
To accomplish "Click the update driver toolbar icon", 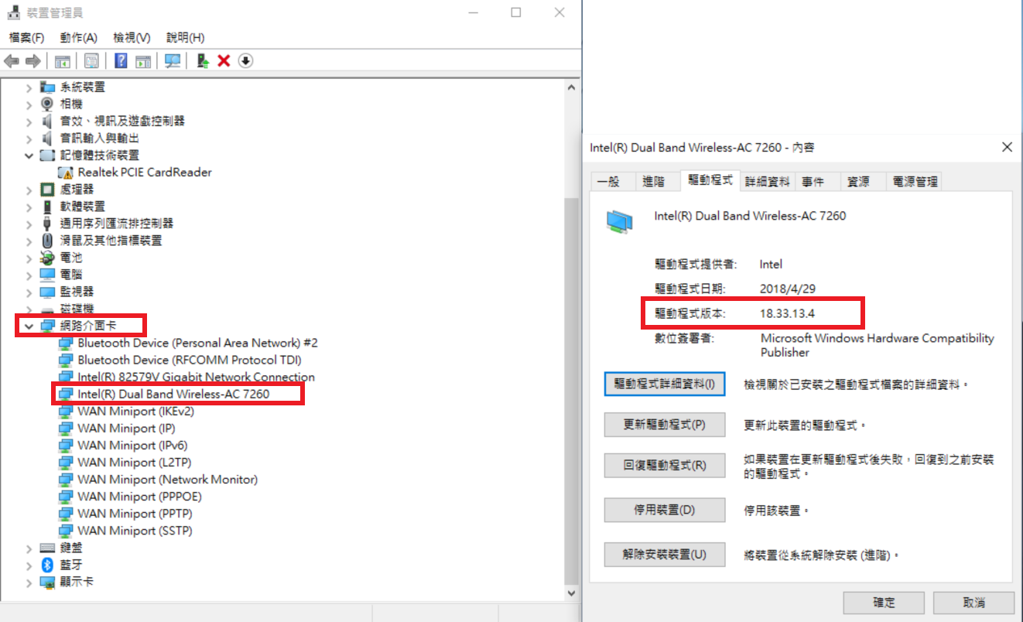I will click(203, 61).
